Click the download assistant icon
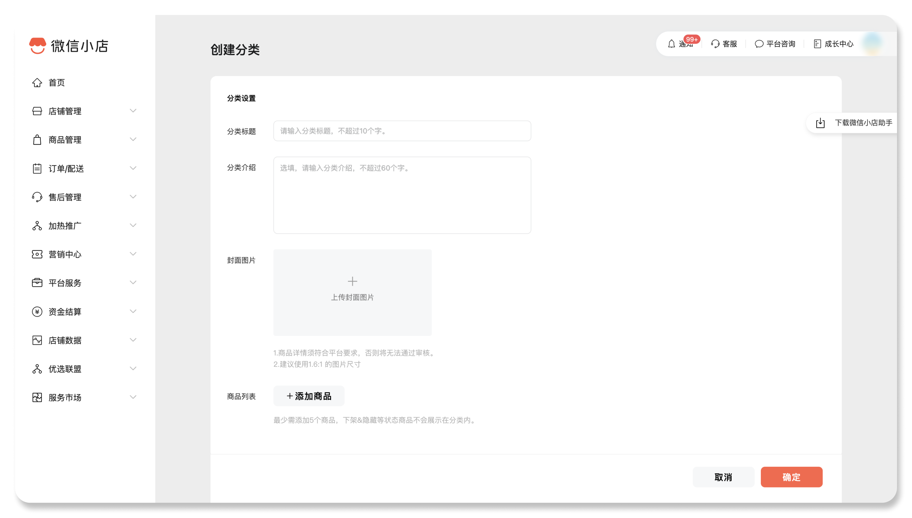The height and width of the screenshot is (518, 912). 820,123
